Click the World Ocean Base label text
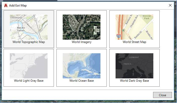Screen dimensions: 177x103 point(82,81)
